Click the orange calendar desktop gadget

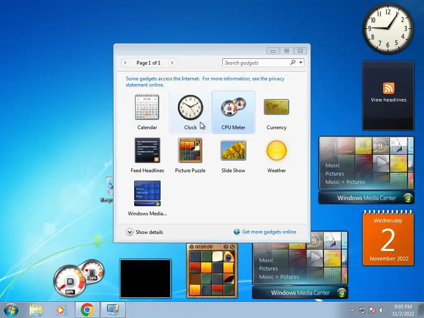pyautogui.click(x=388, y=237)
